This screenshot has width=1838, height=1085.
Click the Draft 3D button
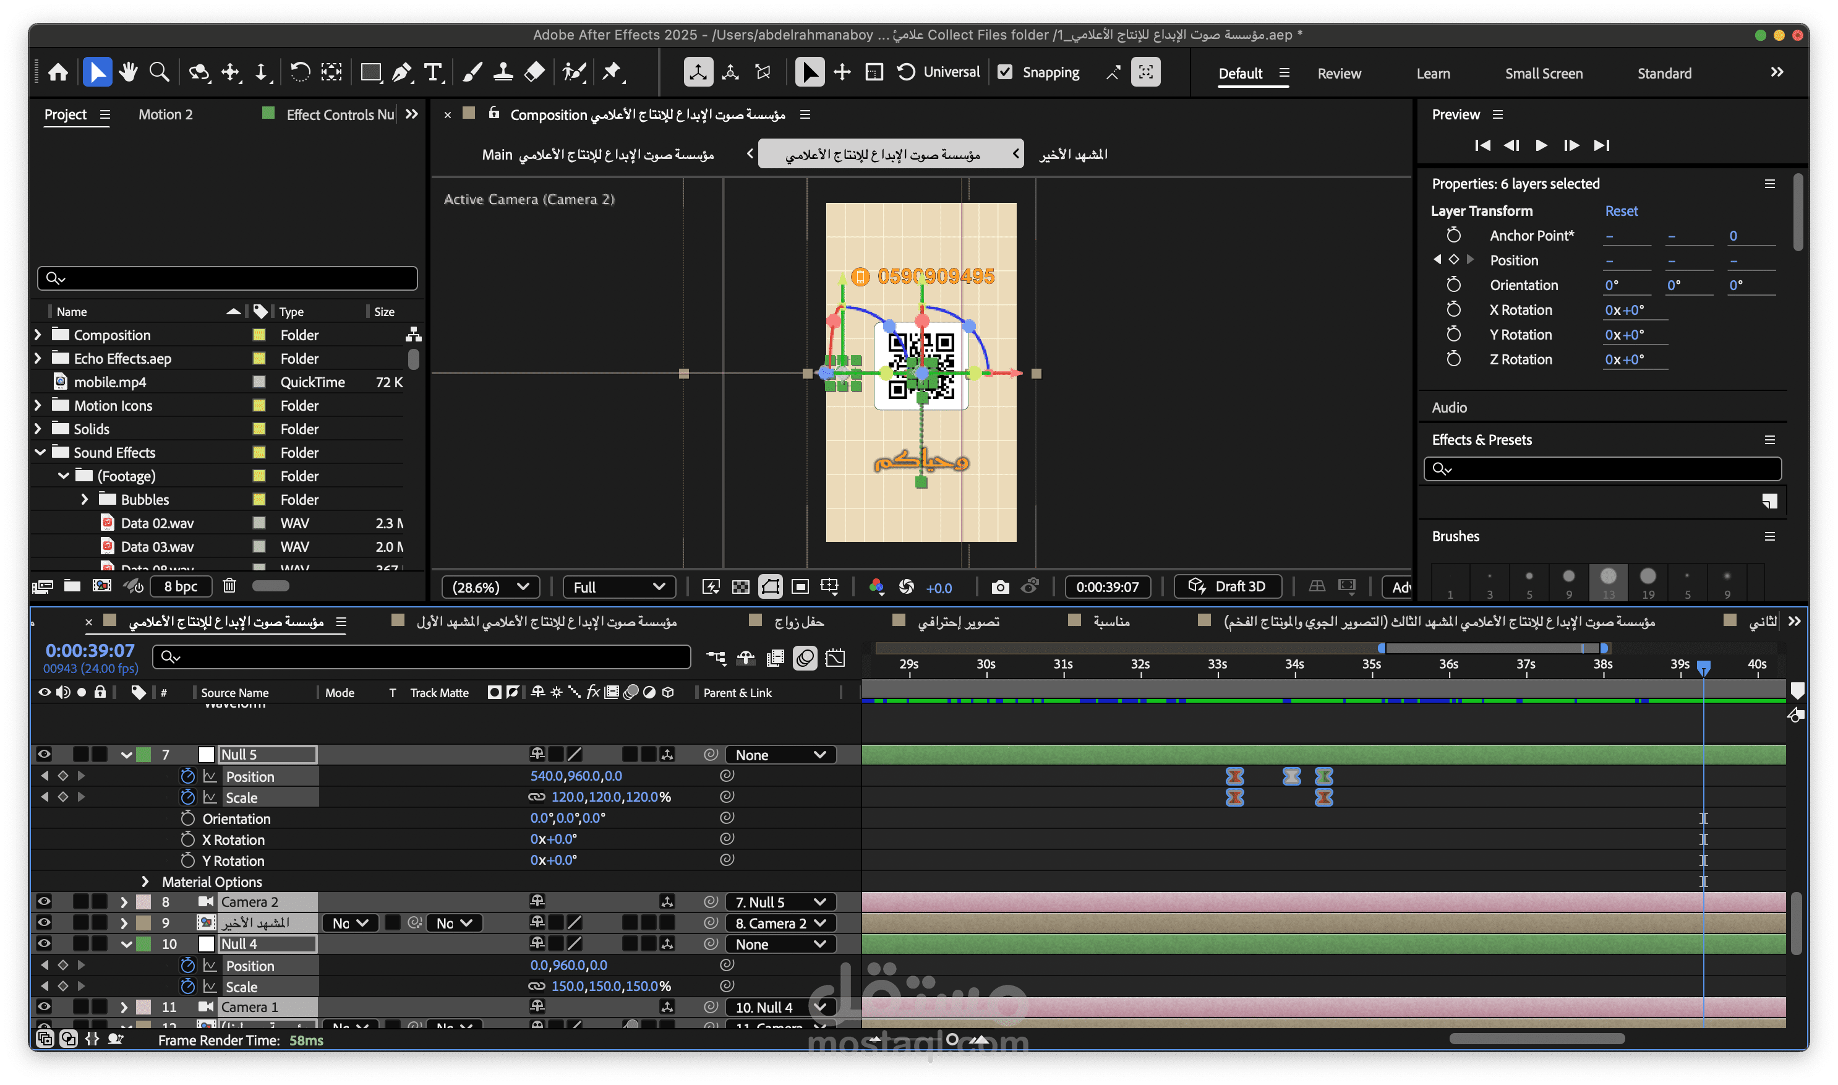[1227, 587]
